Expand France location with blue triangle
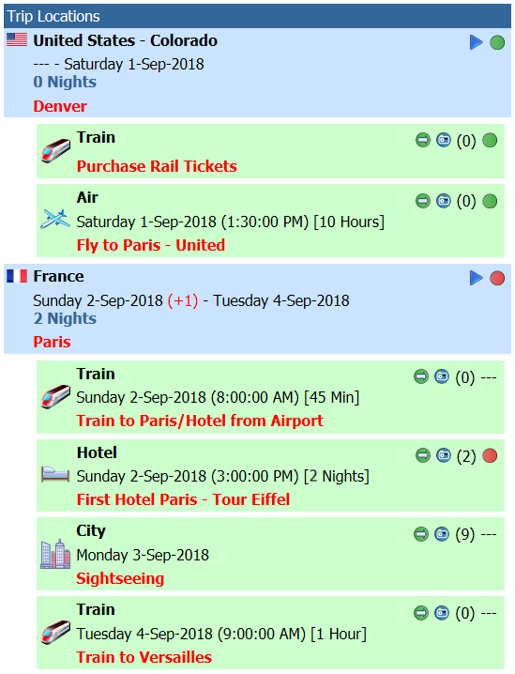The height and width of the screenshot is (674, 515). click(x=477, y=278)
